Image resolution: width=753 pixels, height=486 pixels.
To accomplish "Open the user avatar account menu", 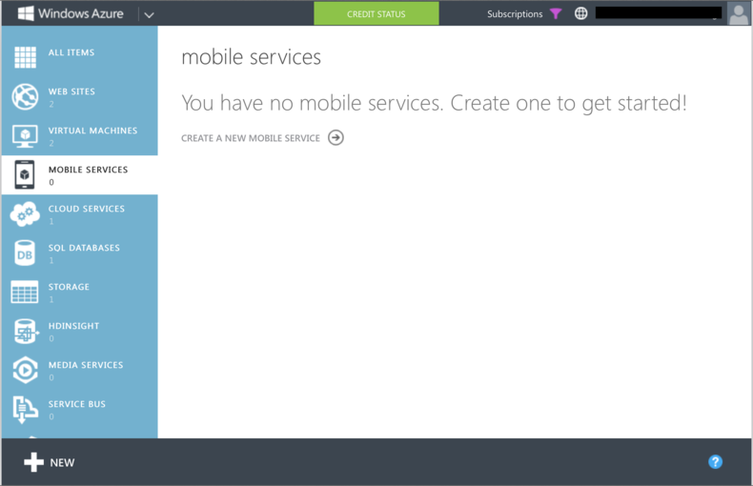I will coord(739,13).
